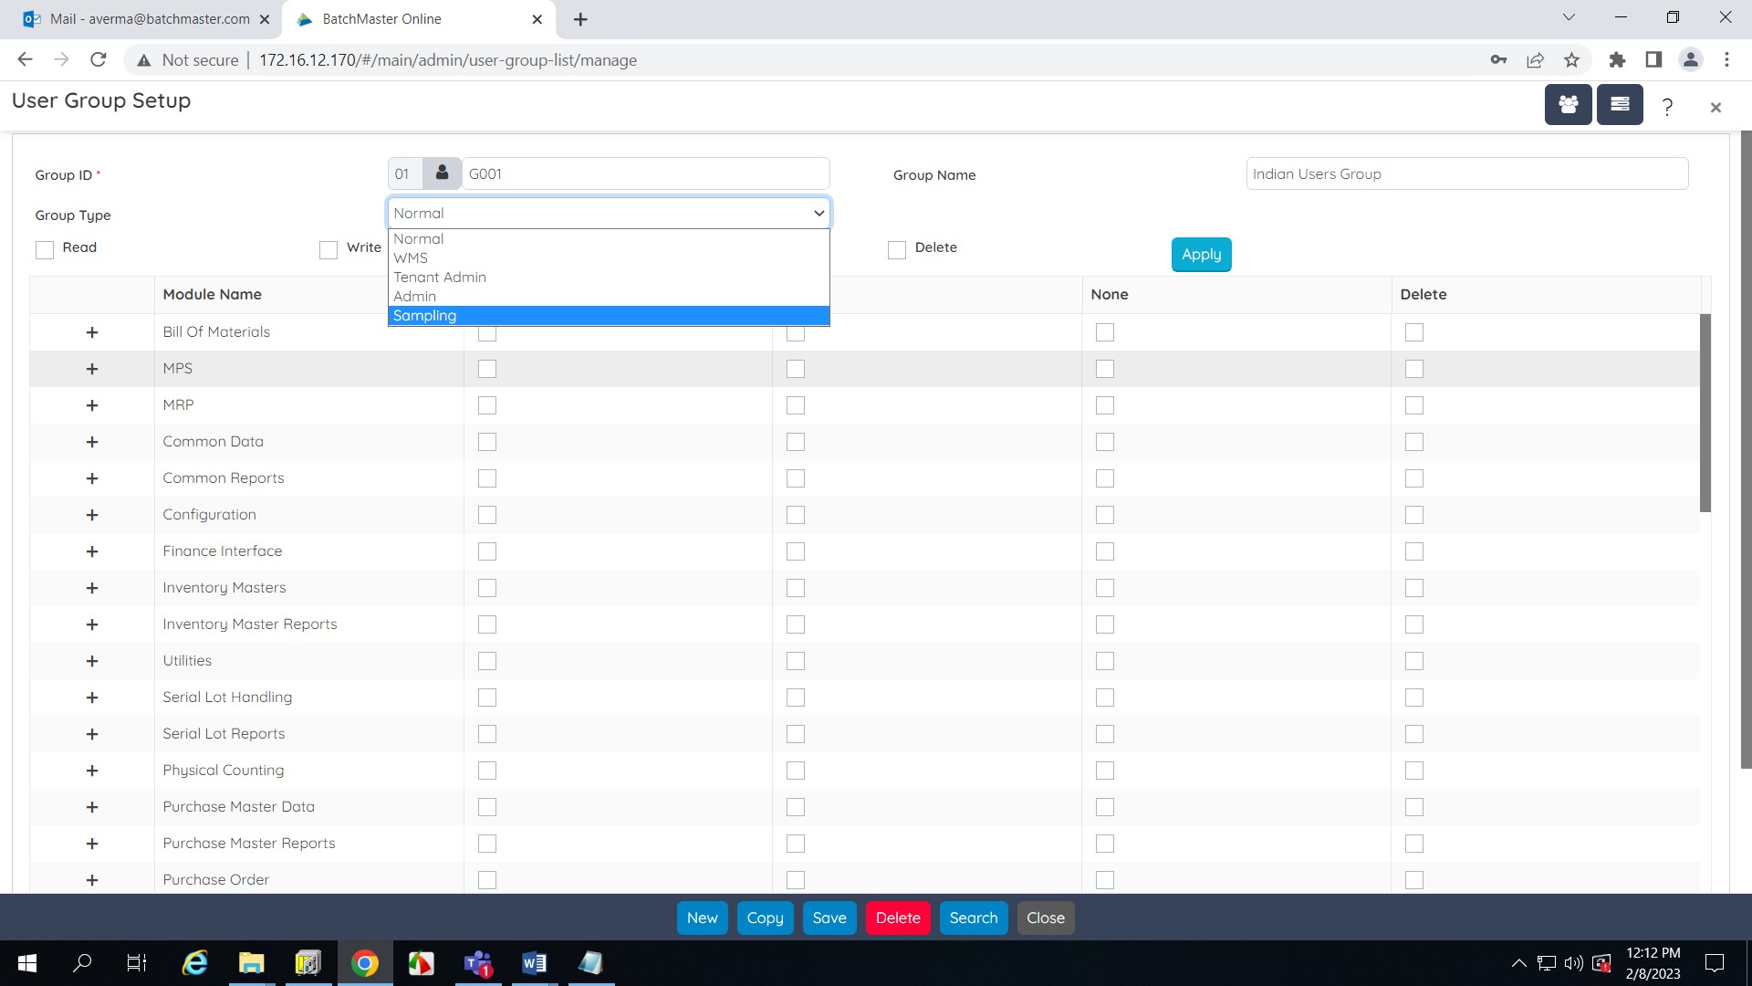Open Microsoft Teams from the taskbar
1752x986 pixels.
coord(478,963)
